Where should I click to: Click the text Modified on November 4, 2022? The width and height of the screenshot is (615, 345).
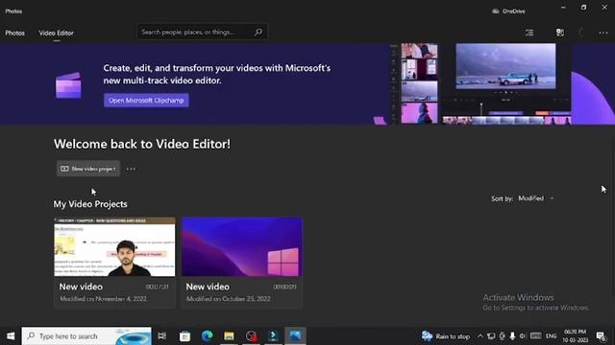click(x=103, y=299)
